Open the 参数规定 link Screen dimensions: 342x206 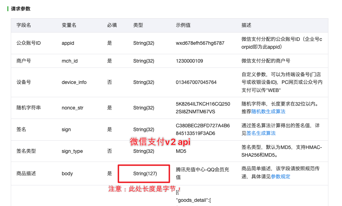point(281,177)
